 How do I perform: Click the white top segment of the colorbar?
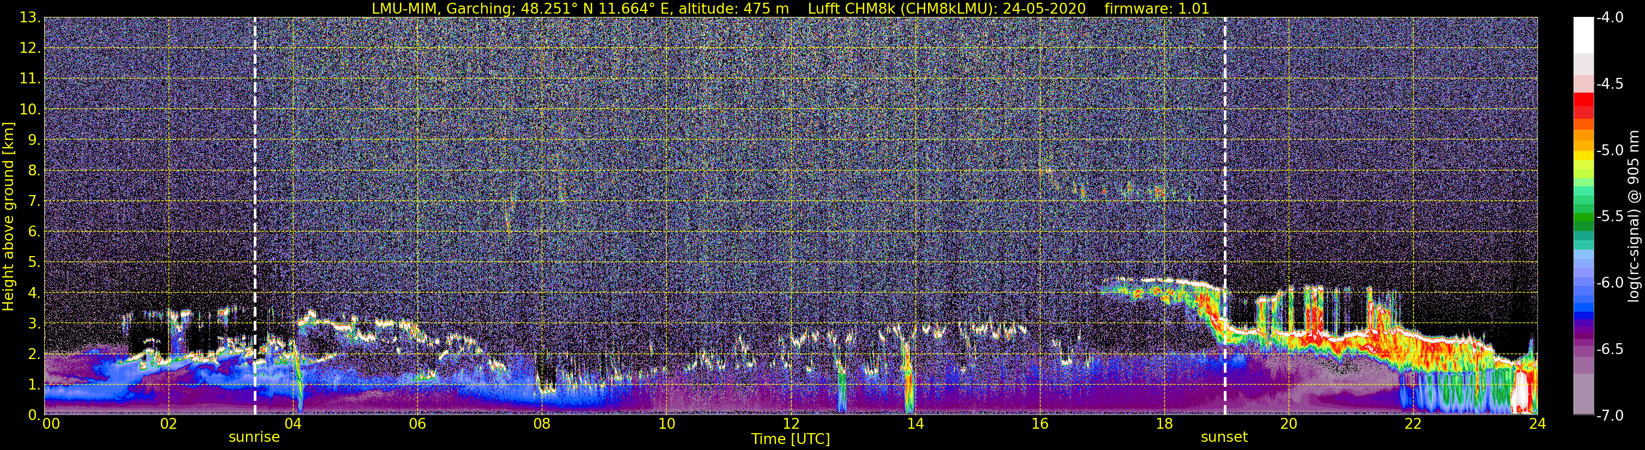pyautogui.click(x=1584, y=35)
